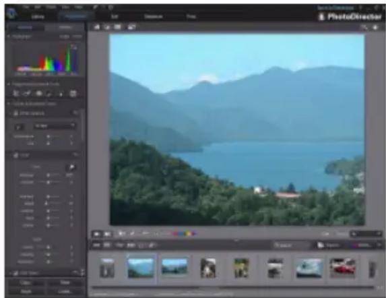Click the PhotoDirector app logo icon
This screenshot has height=298, width=386.
[x=11, y=13]
